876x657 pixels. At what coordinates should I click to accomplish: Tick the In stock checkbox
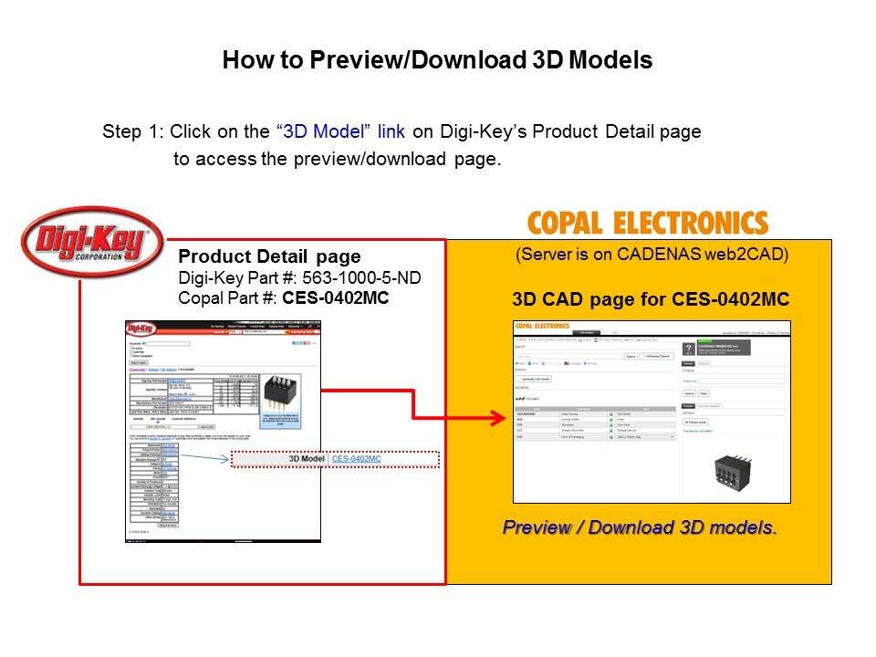pos(131,348)
